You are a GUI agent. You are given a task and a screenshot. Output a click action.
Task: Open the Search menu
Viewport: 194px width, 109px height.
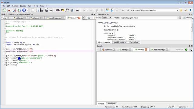pyautogui.click(x=15, y=6)
